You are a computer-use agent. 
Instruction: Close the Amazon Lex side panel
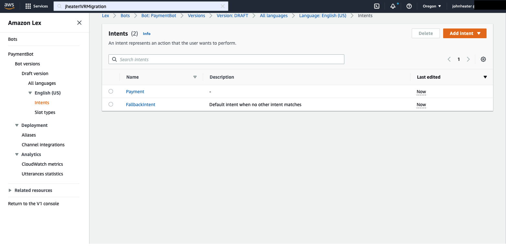(79, 23)
